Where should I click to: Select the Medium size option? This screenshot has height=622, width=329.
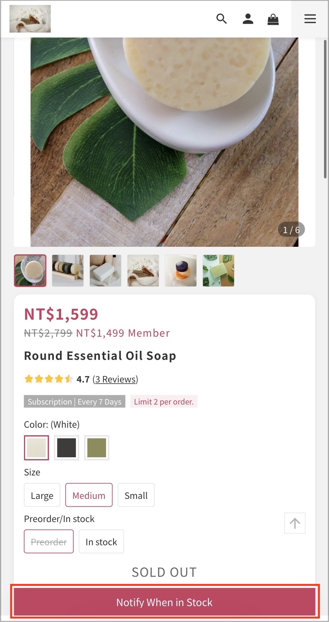click(89, 495)
